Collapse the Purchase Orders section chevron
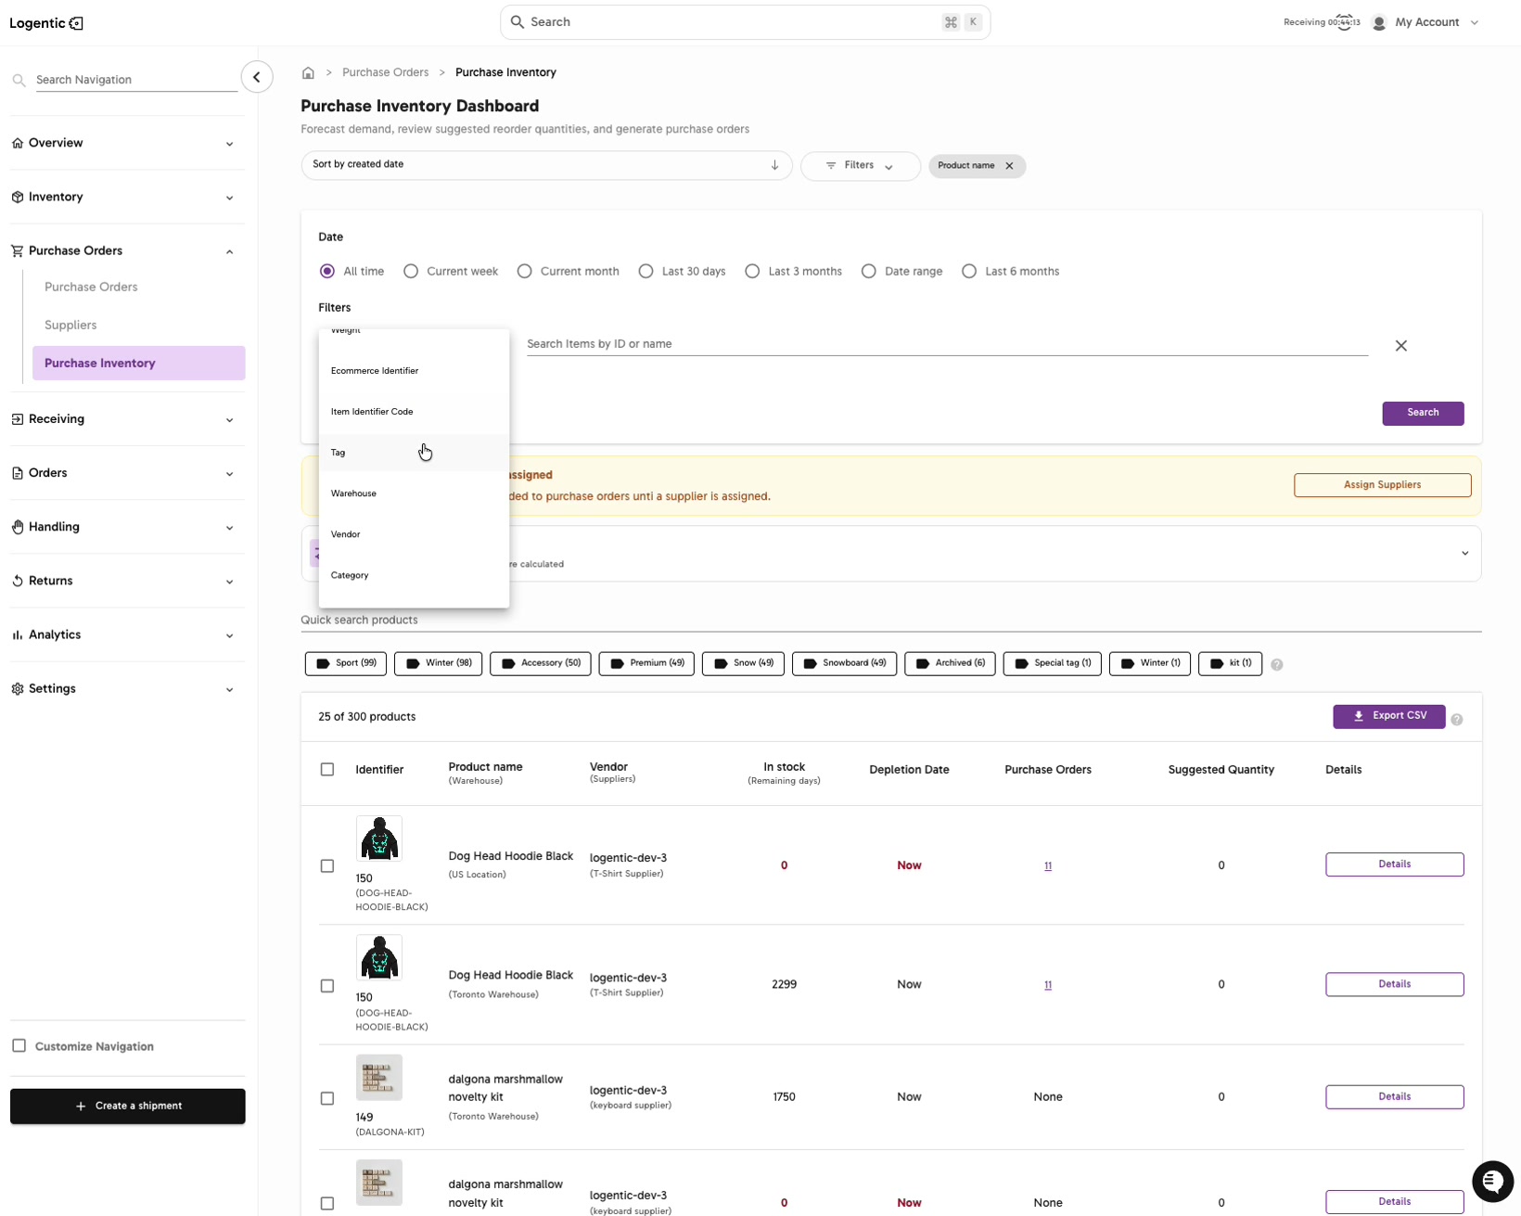 (x=229, y=251)
